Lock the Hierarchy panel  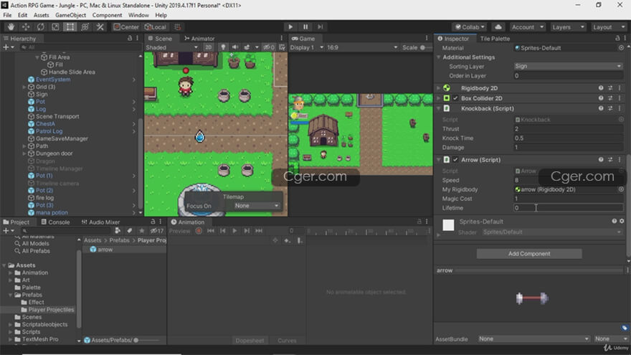130,38
